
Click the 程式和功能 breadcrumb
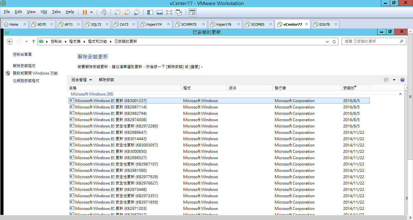coord(97,42)
